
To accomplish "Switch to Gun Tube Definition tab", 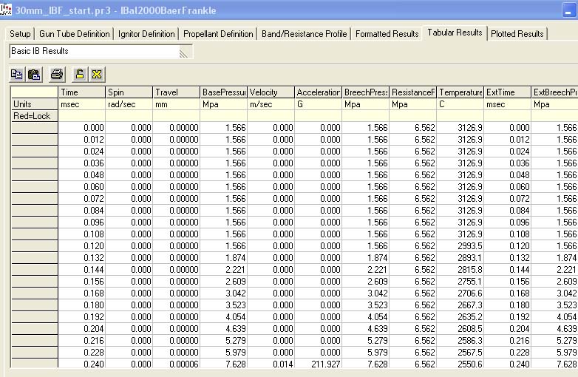I will click(x=74, y=34).
